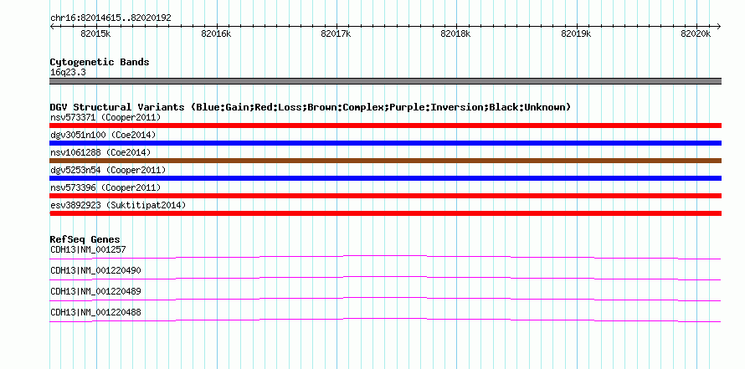Select the blue bar for dgv3051n100
Image resolution: width=745 pixels, height=369 pixels.
[385, 143]
